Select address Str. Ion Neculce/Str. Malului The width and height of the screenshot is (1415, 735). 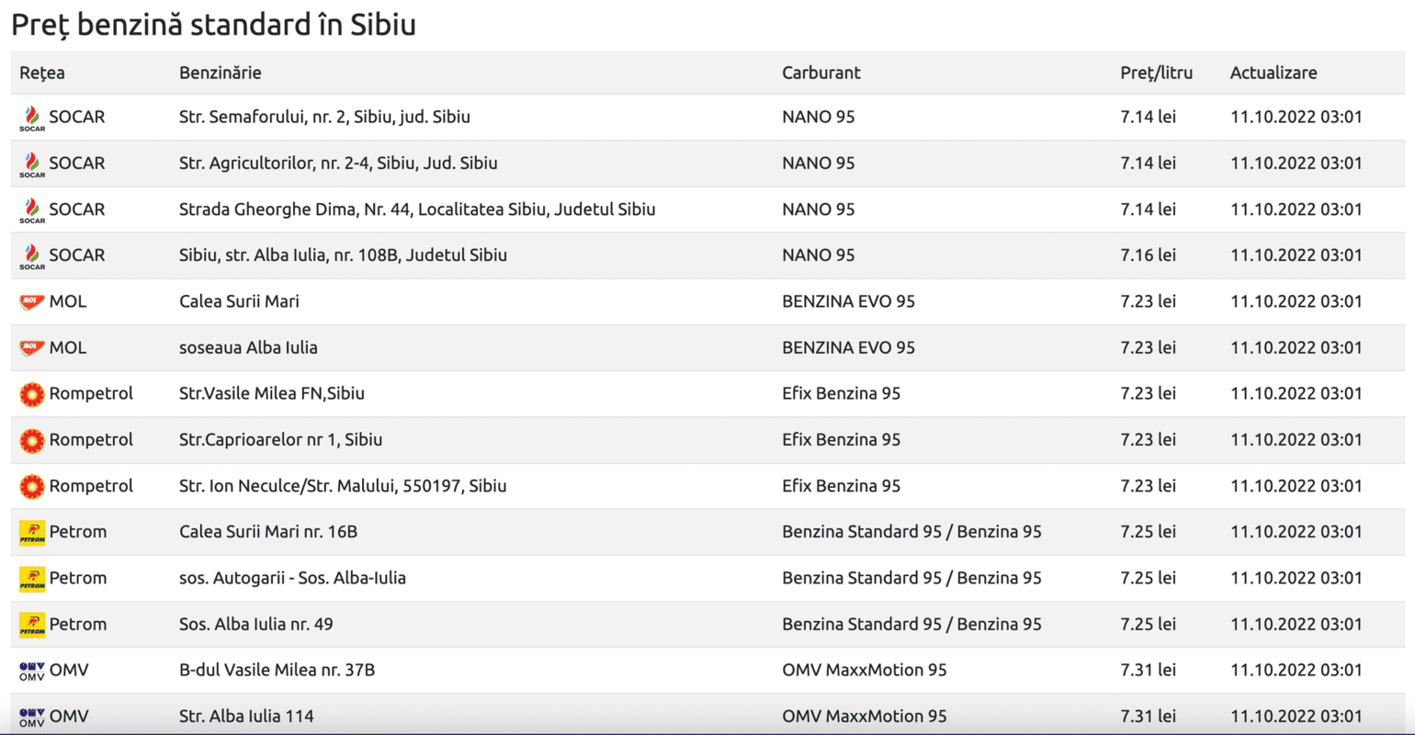pyautogui.click(x=343, y=485)
